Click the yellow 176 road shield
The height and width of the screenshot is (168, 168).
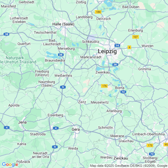(104, 86)
